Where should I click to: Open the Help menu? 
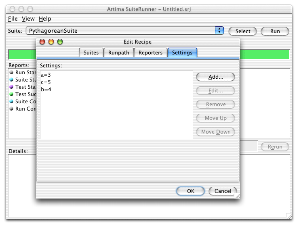[45, 19]
